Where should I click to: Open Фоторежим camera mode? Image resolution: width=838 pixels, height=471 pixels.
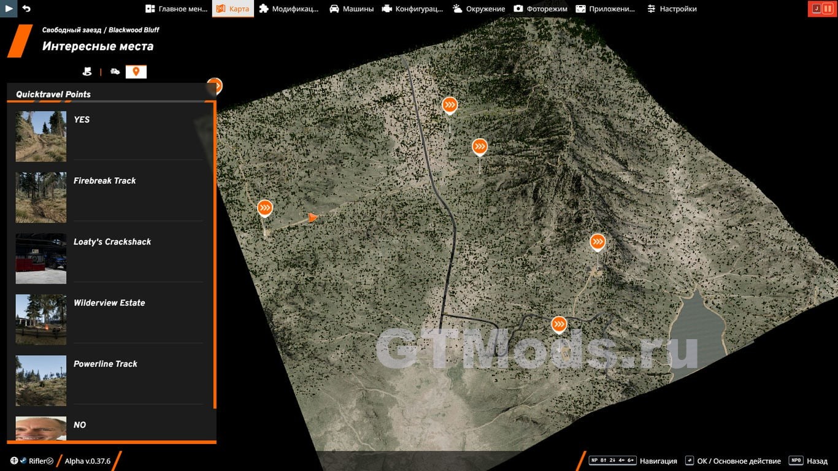click(540, 9)
